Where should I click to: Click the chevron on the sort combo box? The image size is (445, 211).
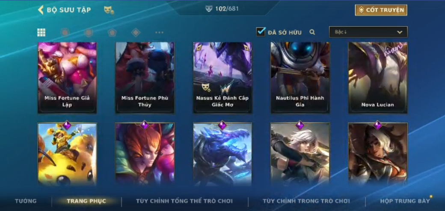coord(400,32)
